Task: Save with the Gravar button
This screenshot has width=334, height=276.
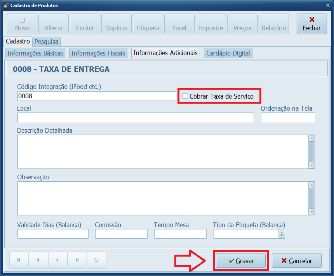Action: [241, 261]
